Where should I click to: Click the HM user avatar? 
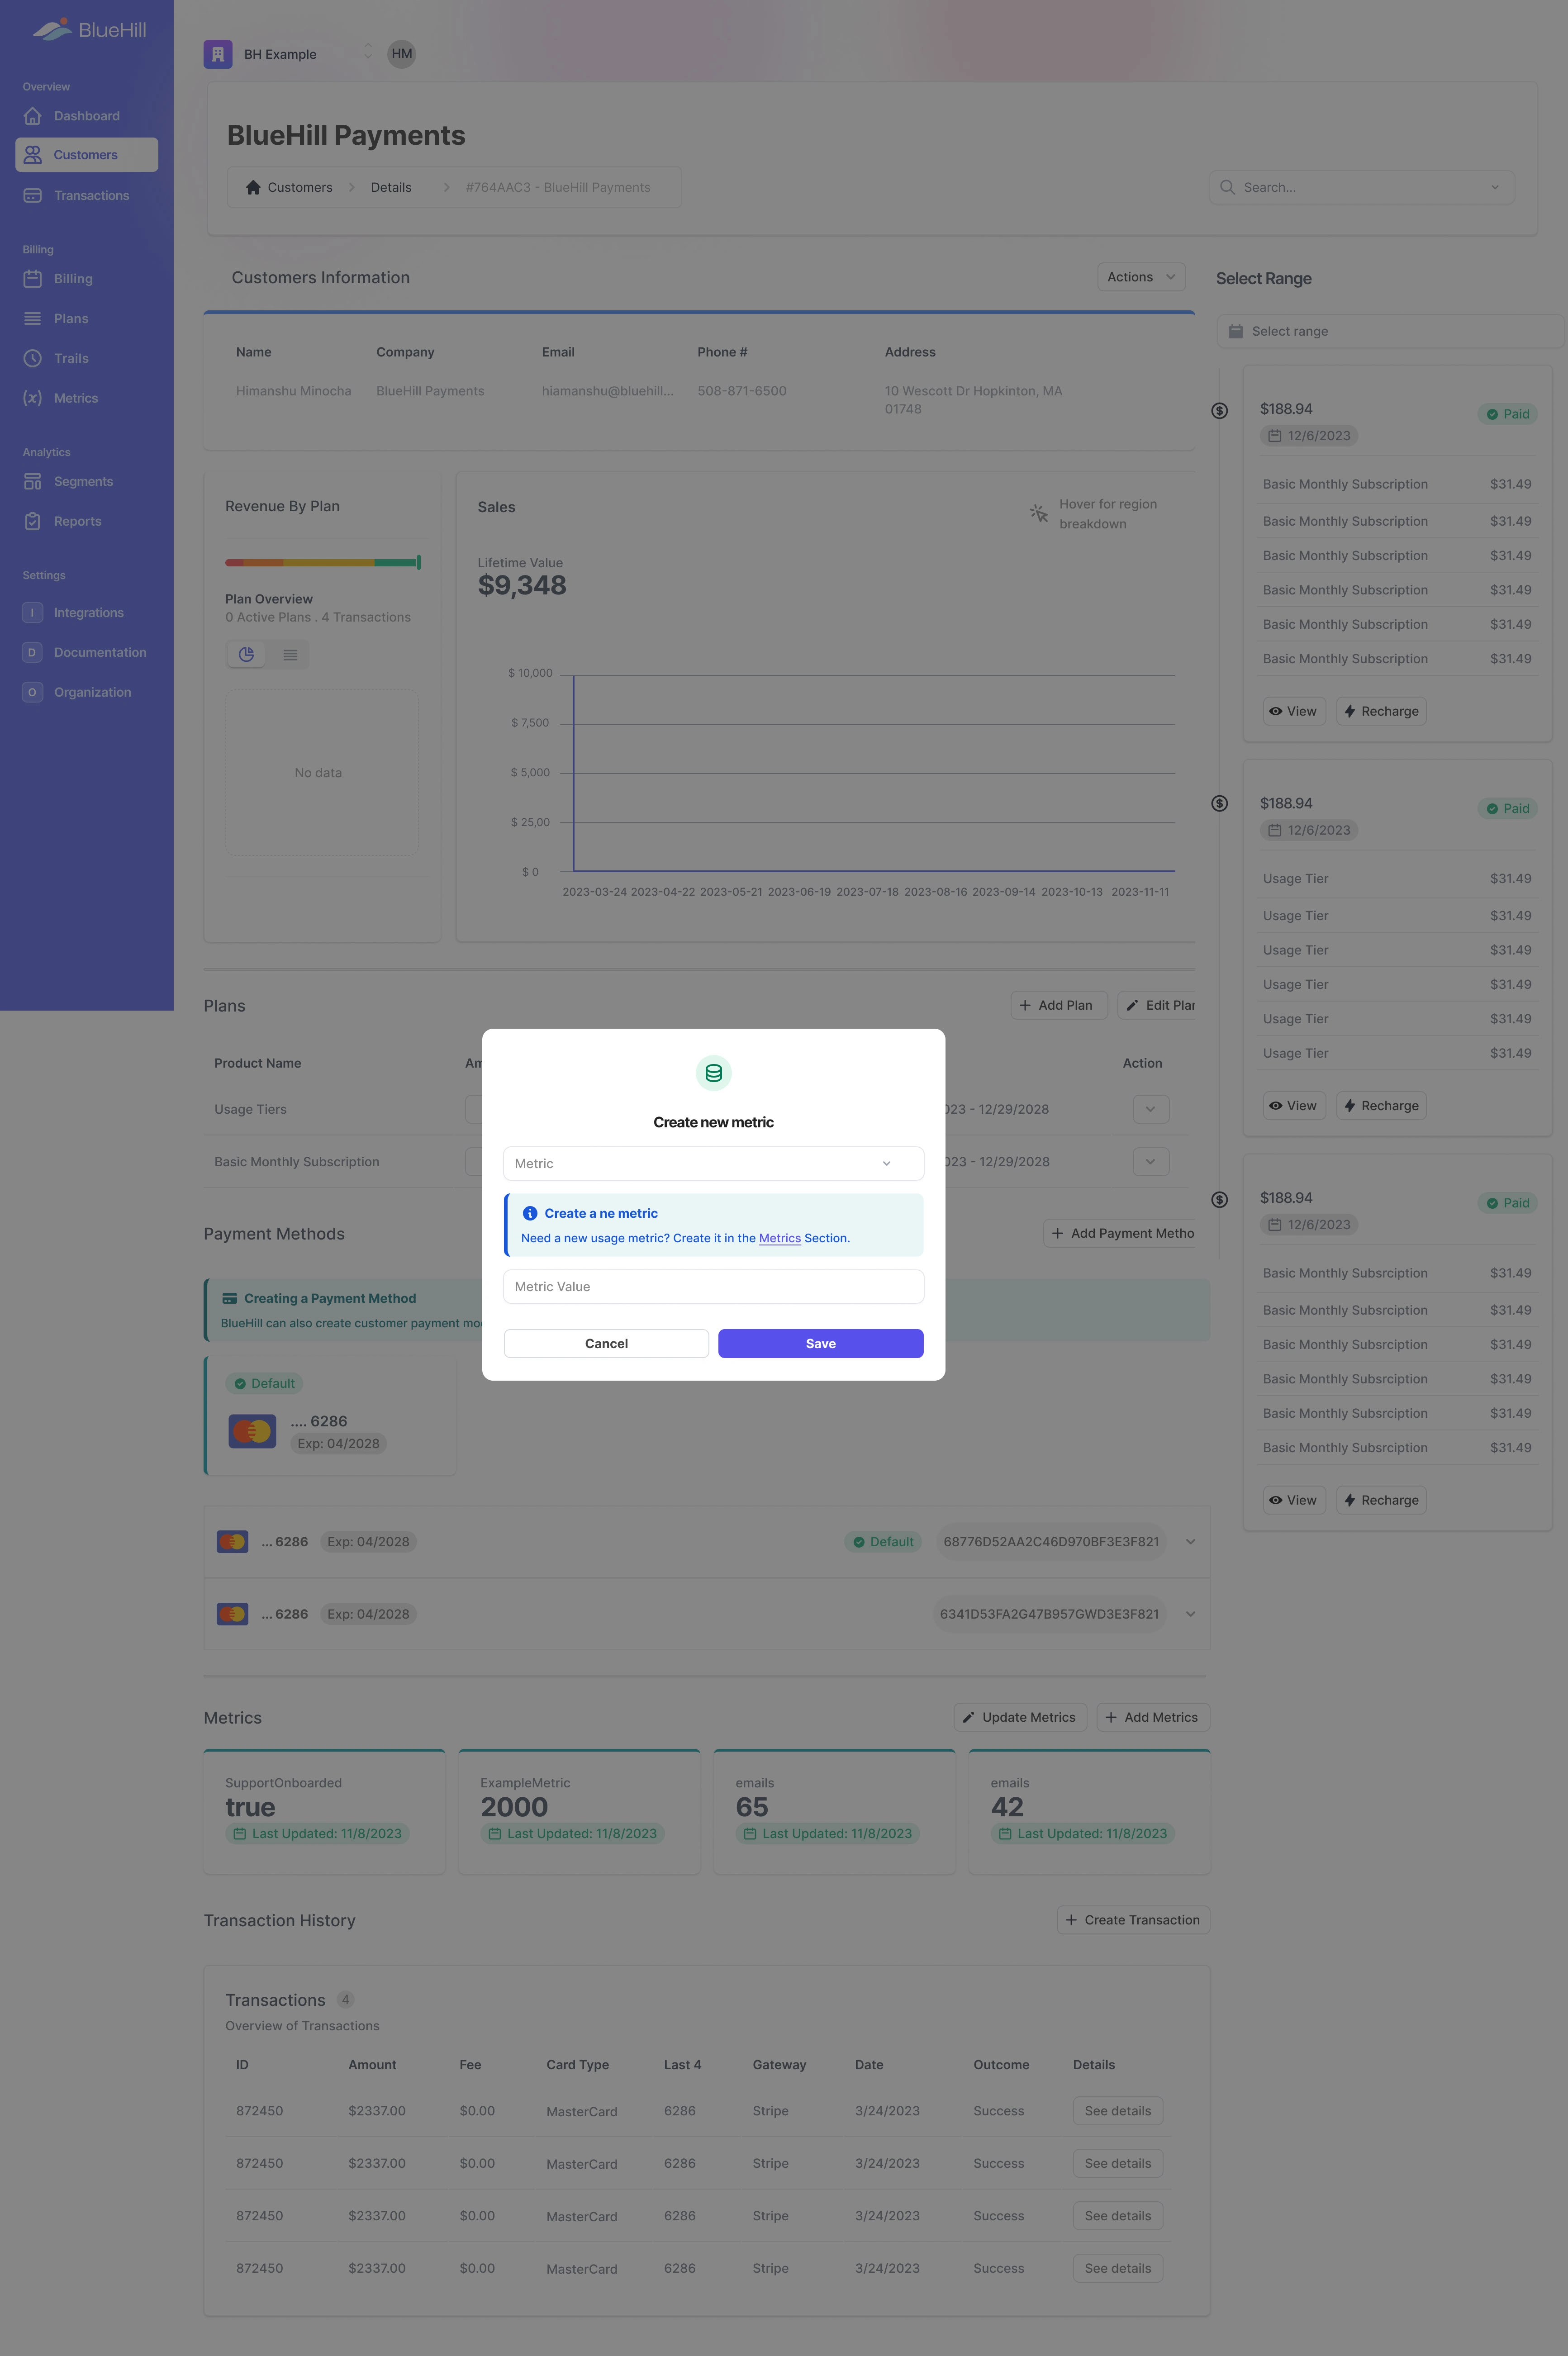[x=402, y=54]
